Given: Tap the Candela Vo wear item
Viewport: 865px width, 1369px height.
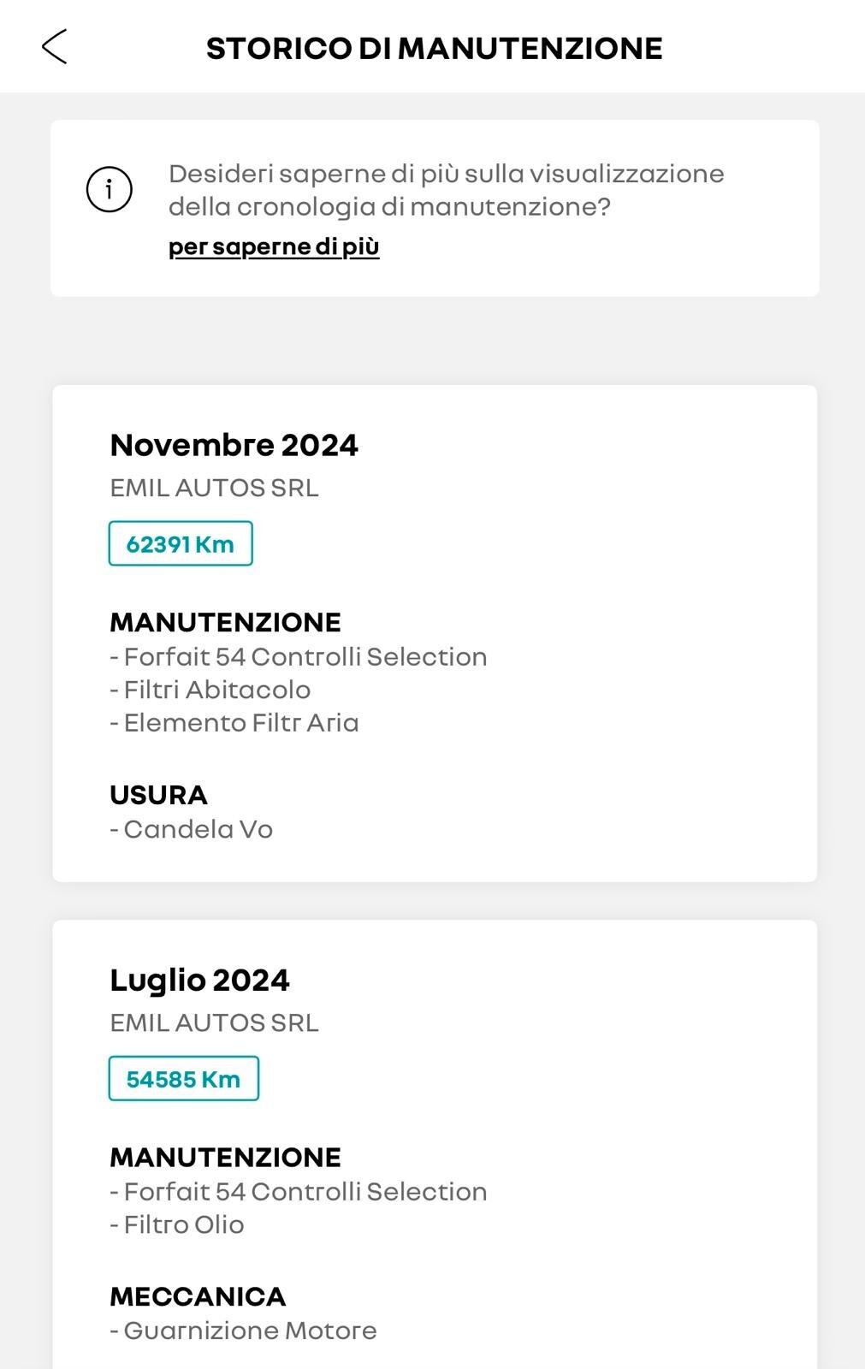Looking at the screenshot, I should [197, 829].
